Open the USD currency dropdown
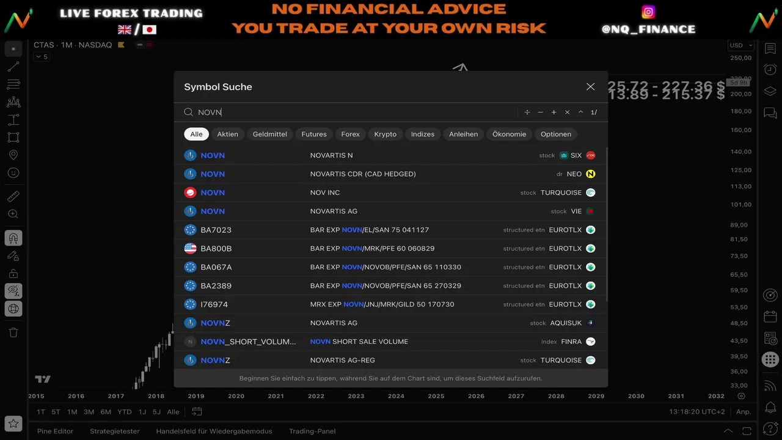Viewport: 782px width, 440px height. [741, 45]
